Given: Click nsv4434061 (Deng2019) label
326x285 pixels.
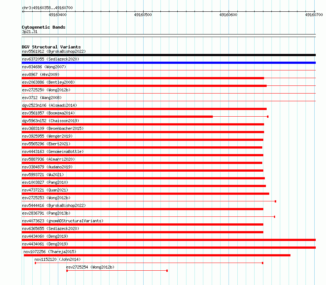Looking at the screenshot, I should [x=45, y=244].
